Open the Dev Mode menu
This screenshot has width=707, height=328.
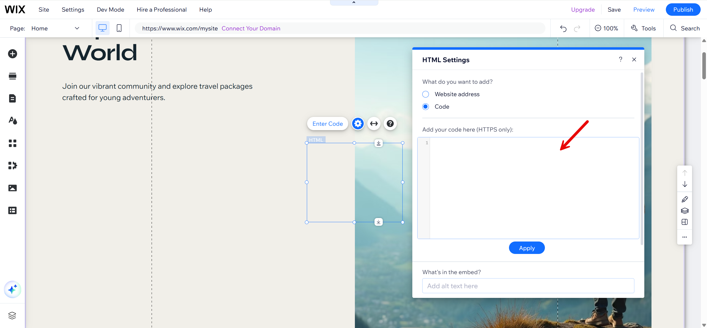(110, 9)
